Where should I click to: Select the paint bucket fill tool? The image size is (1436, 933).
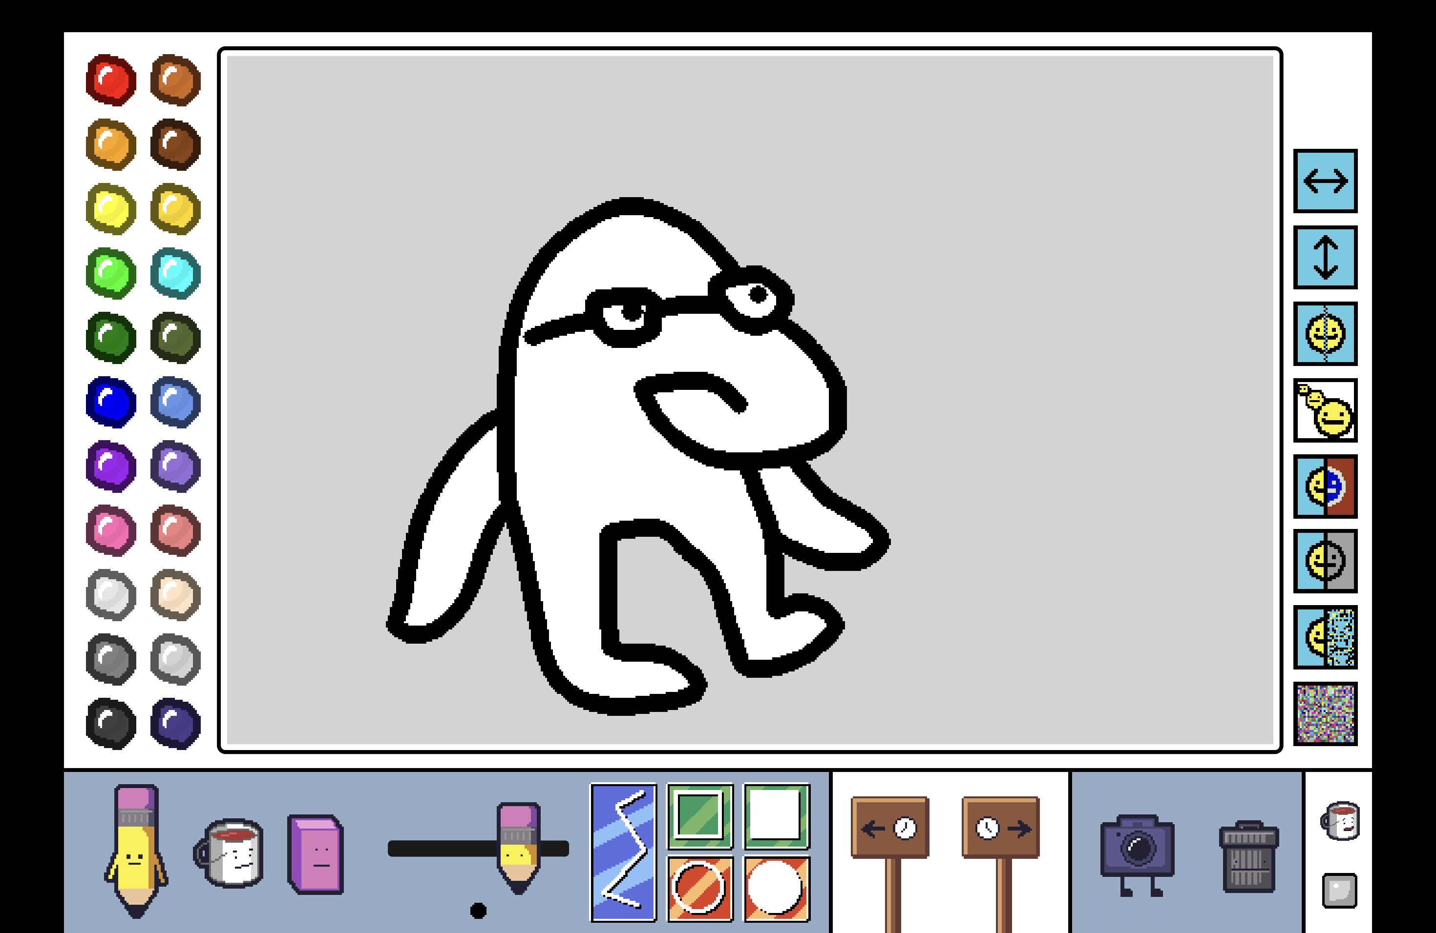click(x=229, y=852)
